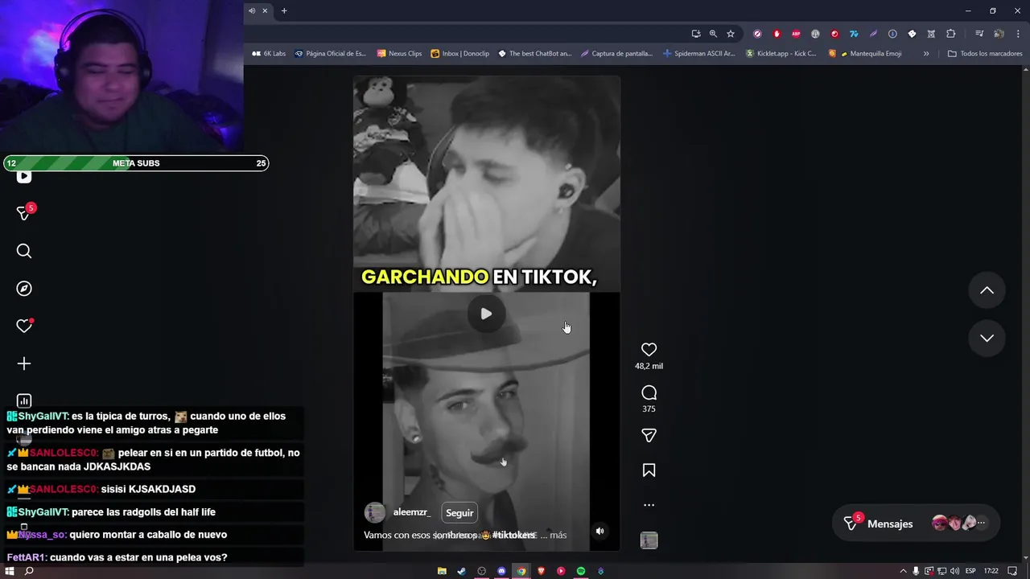Open the sidebar search icon
Image resolution: width=1030 pixels, height=579 pixels.
pos(24,252)
